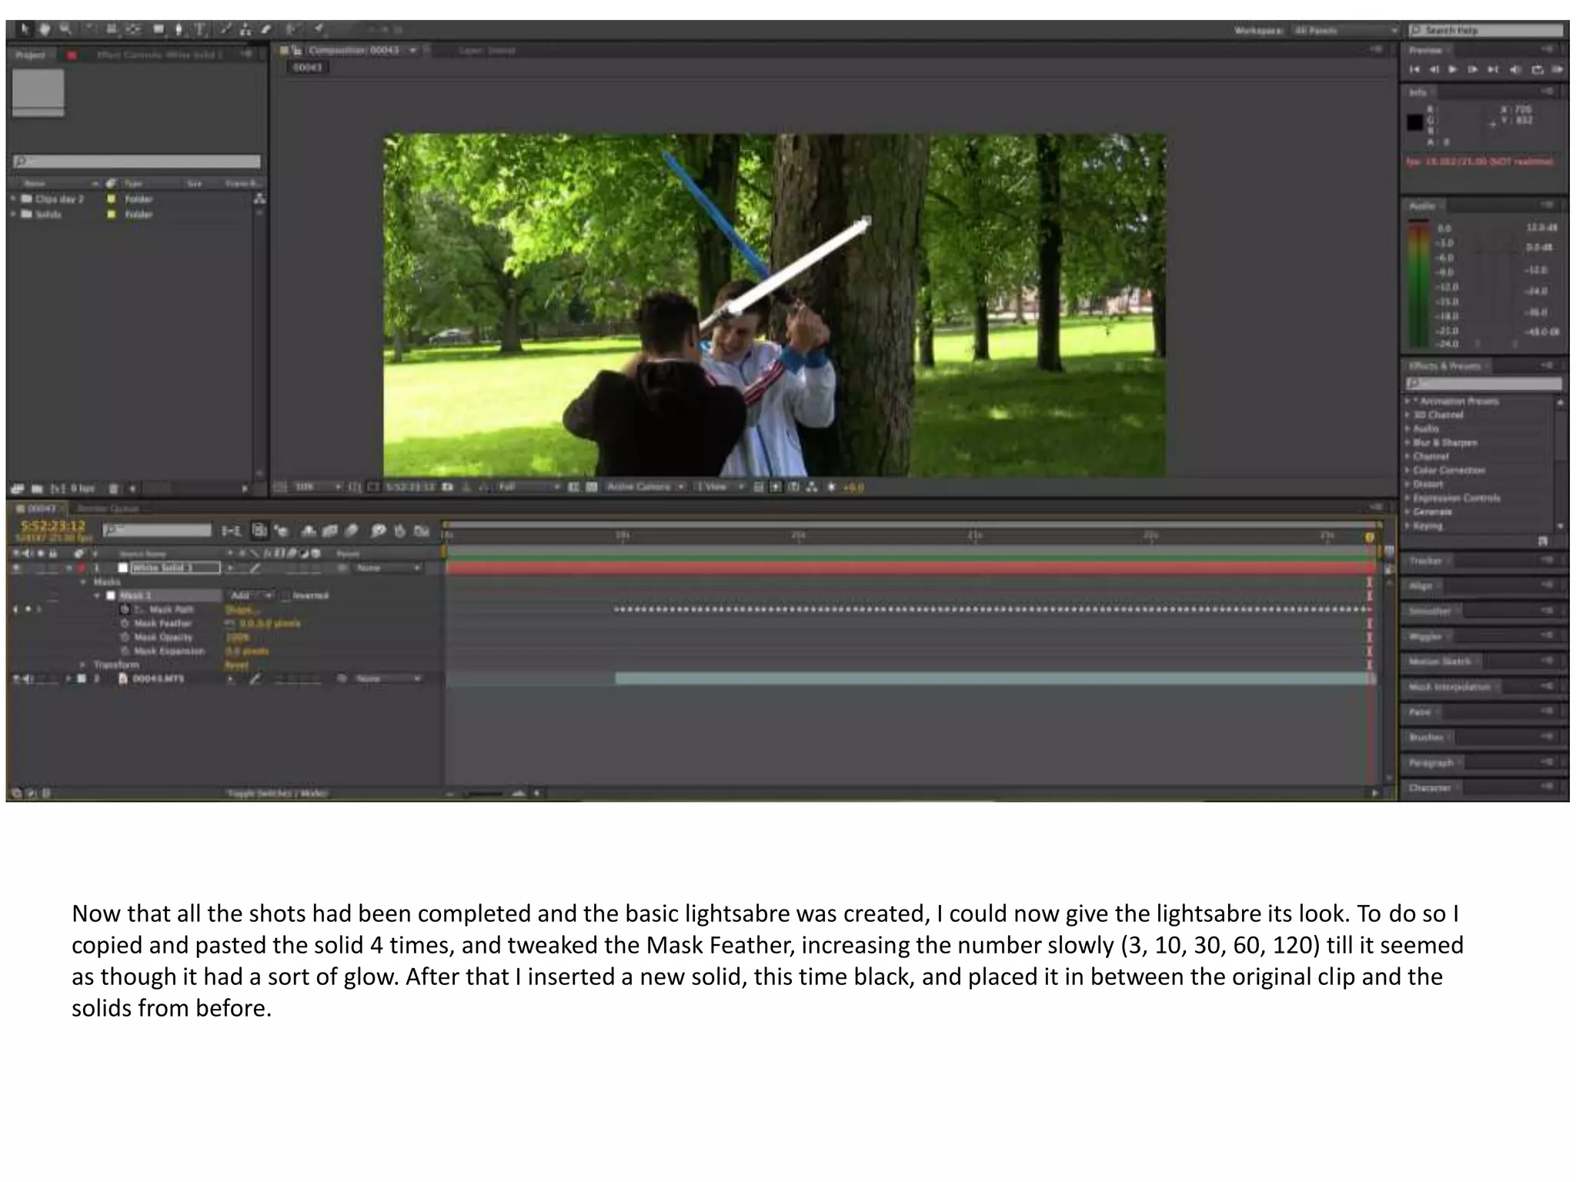Expand the Solids folder in Project panel
Screen dimensions: 1576x1182
[13, 214]
